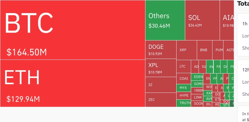
Task: Select the SOON tile
Action: (198, 104)
